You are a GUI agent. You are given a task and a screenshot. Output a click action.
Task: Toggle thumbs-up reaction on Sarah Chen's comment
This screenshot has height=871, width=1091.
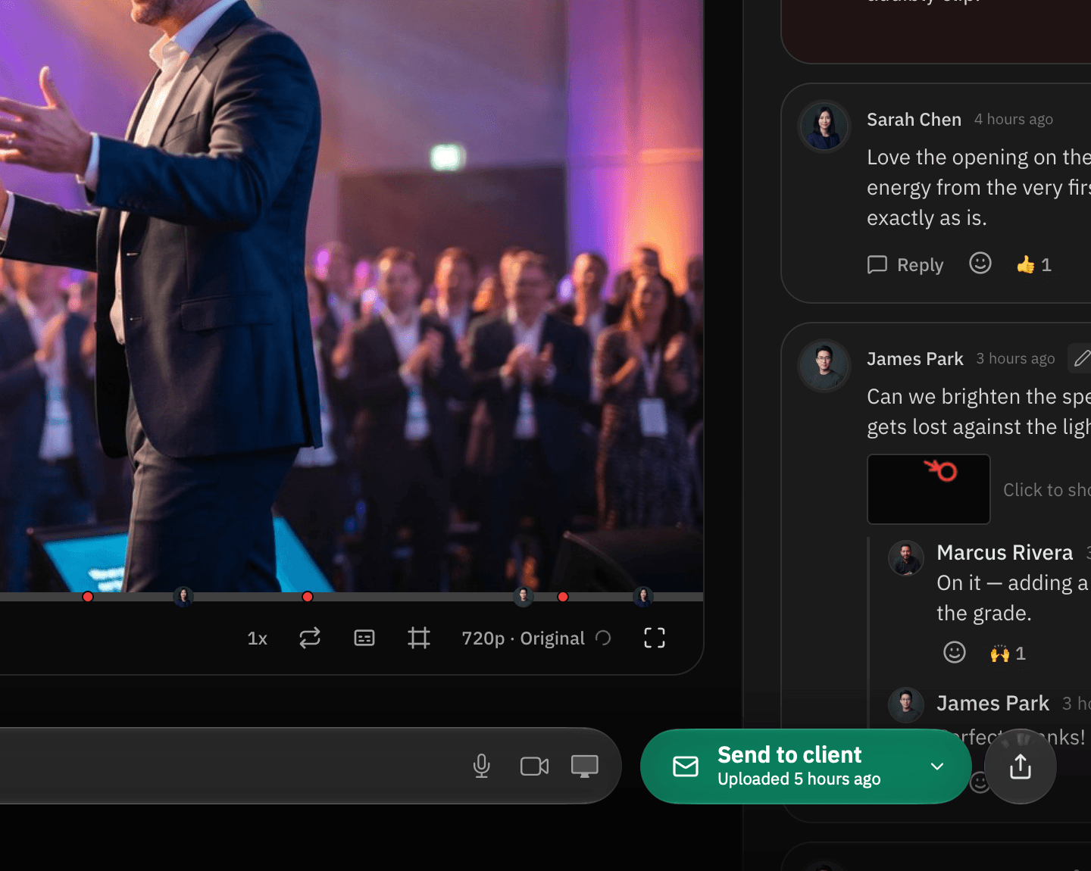coord(1034,264)
